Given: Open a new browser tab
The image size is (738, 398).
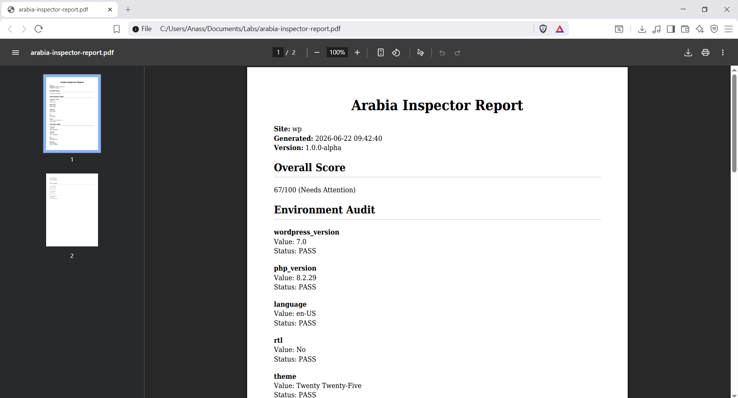Looking at the screenshot, I should click(x=128, y=10).
